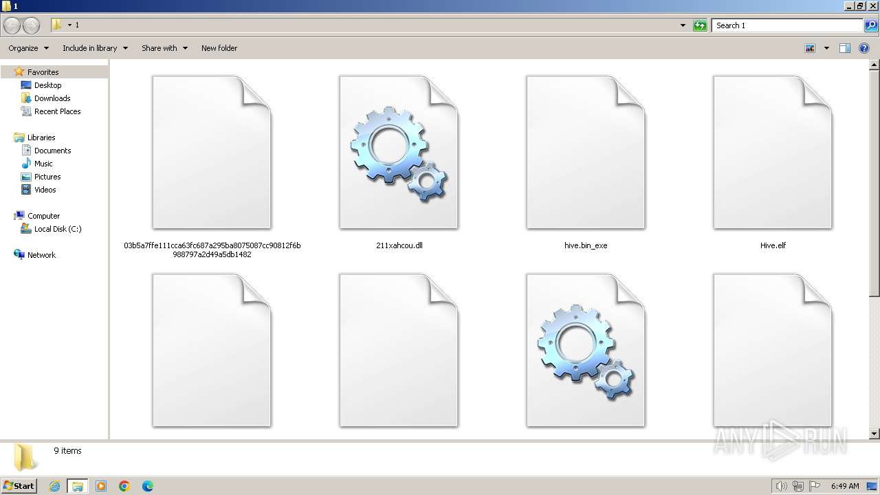Viewport: 880px width, 495px height.
Task: Click the Forward navigation arrow
Action: [32, 25]
